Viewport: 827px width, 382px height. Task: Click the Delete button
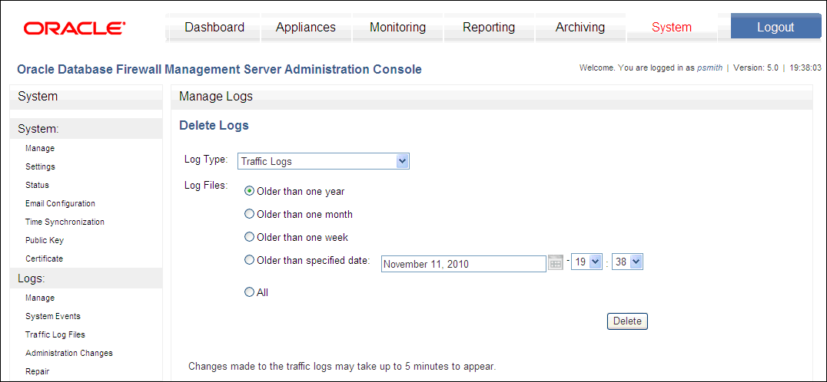[x=627, y=321]
